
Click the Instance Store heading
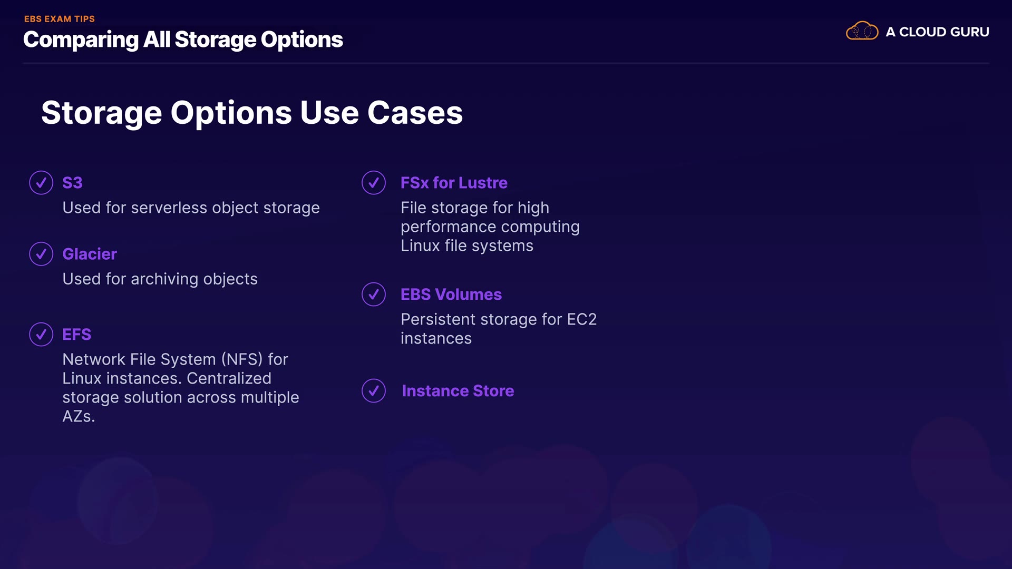click(x=458, y=391)
